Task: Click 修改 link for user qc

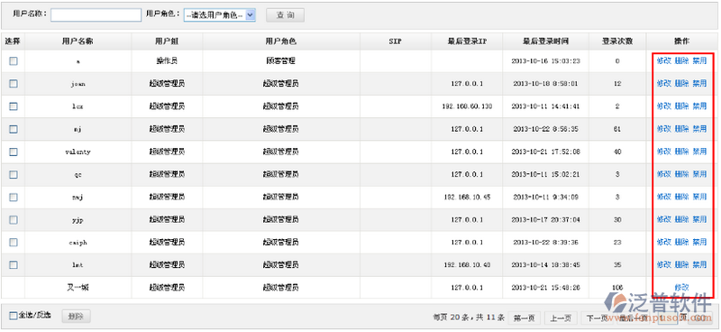Action: 663,174
